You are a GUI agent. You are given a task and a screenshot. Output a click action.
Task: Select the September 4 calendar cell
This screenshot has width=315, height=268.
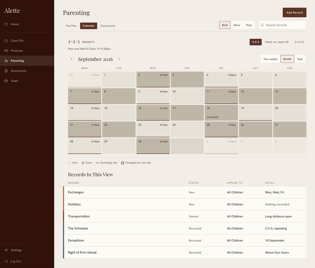221,80
